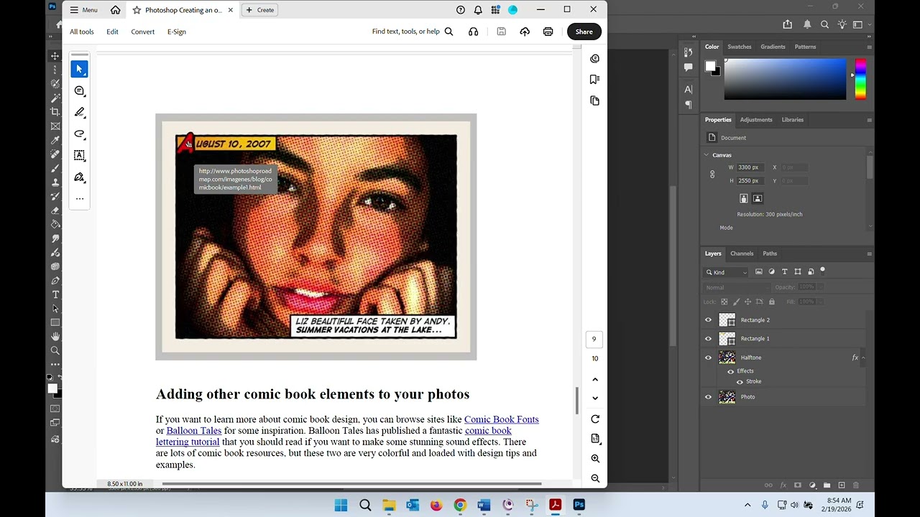This screenshot has height=517, width=920.
Task: Open the Convert menu in Acrobat
Action: coord(142,32)
